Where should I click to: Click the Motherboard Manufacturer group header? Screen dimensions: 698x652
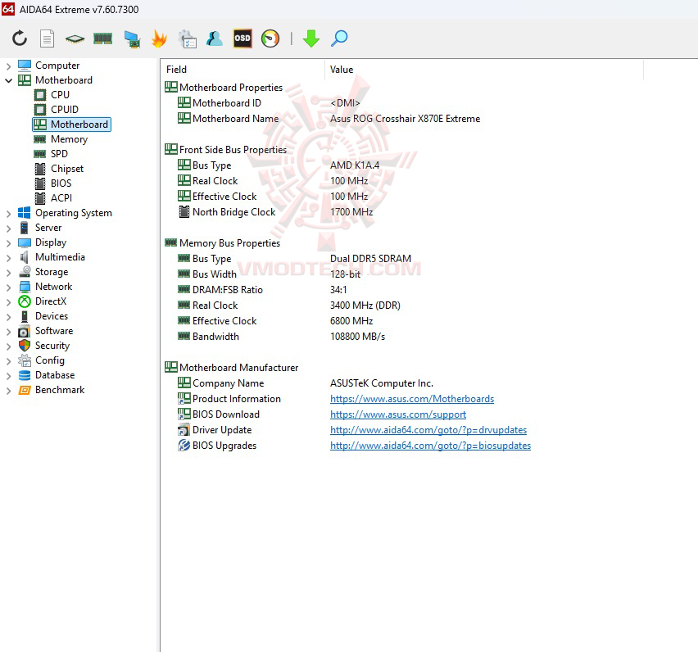[x=232, y=368]
